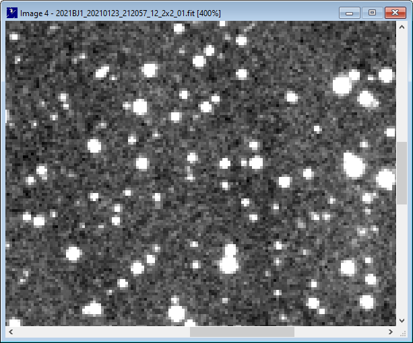This screenshot has height=343, width=413.
Task: Minimize the Image 4 window
Action: pyautogui.click(x=349, y=13)
